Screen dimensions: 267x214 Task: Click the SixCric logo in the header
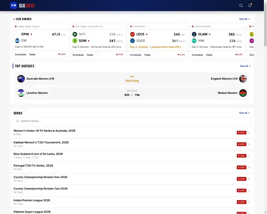pyautogui.click(x=24, y=5)
